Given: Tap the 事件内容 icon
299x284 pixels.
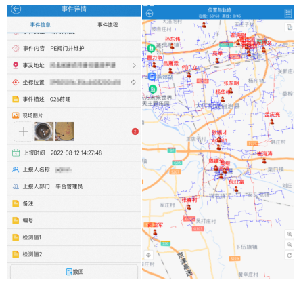Looking at the screenshot, I should [16, 49].
